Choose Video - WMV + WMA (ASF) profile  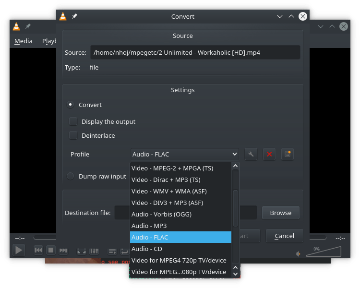(x=180, y=191)
